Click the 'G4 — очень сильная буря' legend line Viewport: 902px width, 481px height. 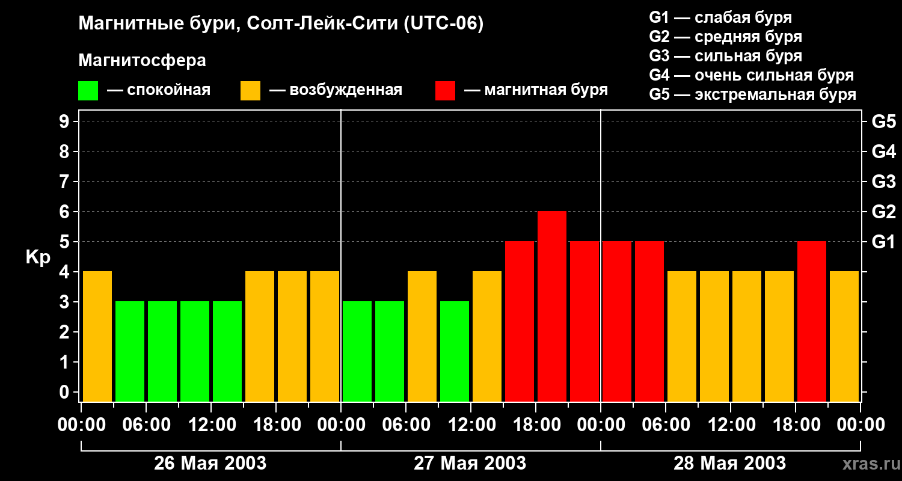pyautogui.click(x=752, y=75)
